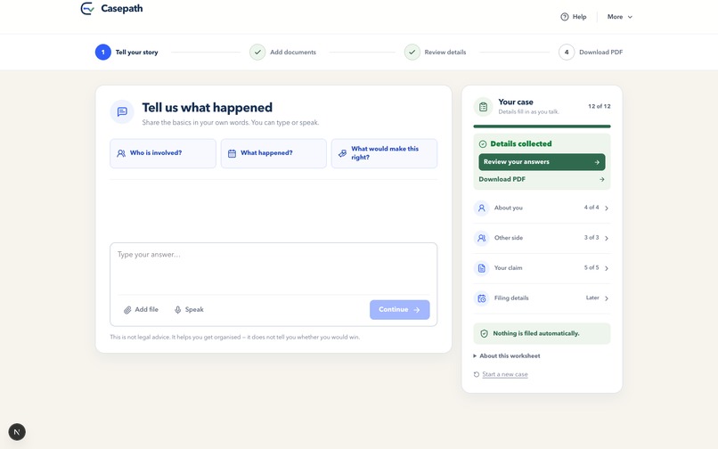The height and width of the screenshot is (449, 718).
Task: Click the Your claim document icon
Action: pos(481,268)
